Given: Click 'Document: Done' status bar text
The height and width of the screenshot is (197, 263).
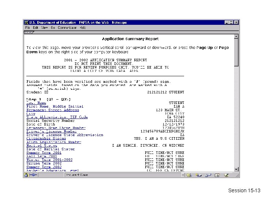Looking at the screenshot, I should click(77, 175).
